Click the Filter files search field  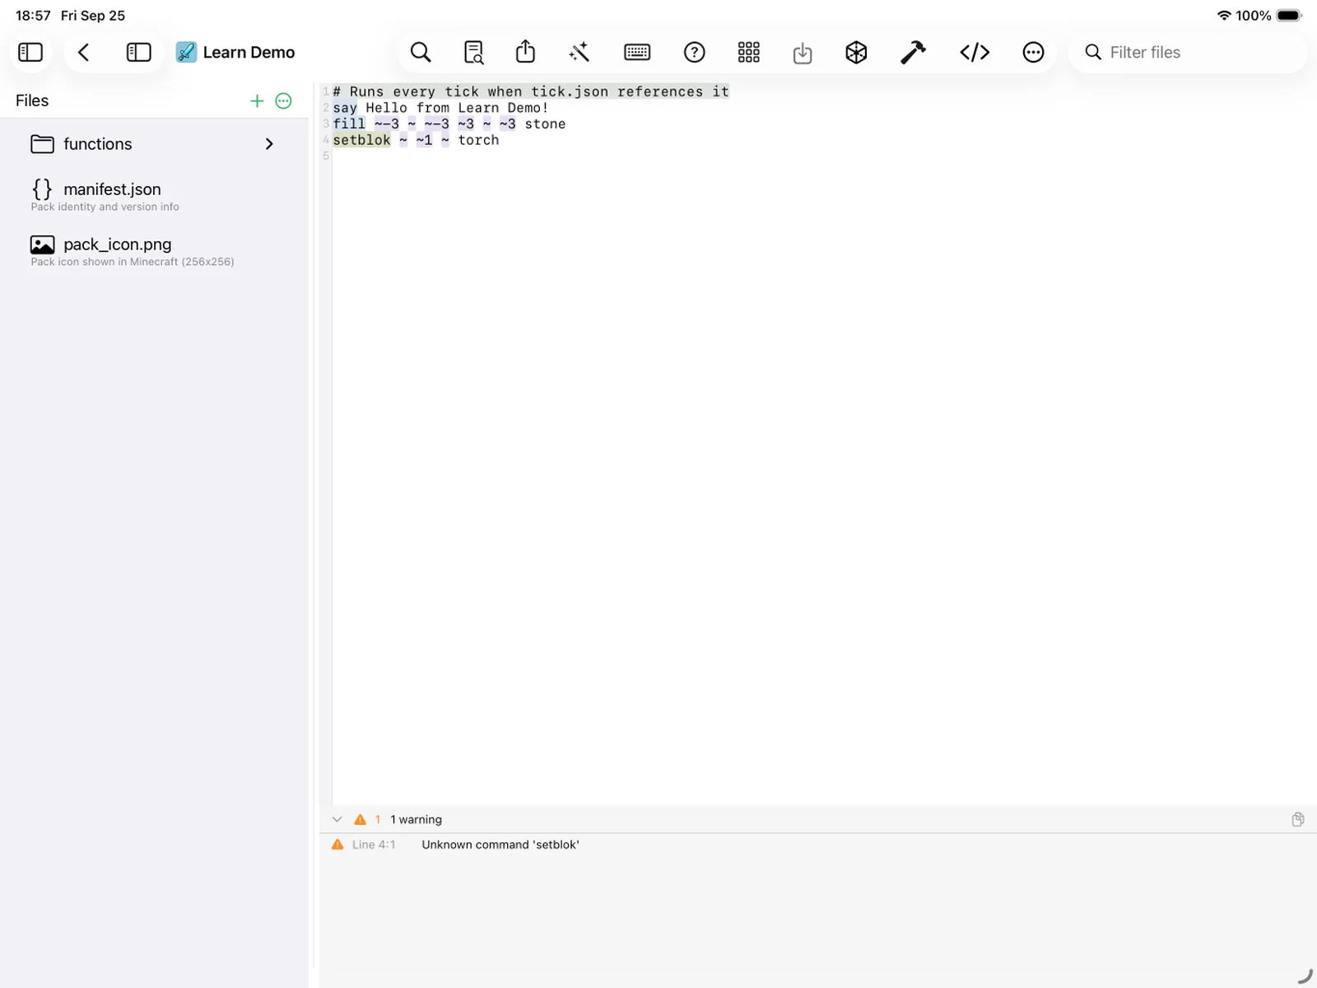click(x=1187, y=53)
